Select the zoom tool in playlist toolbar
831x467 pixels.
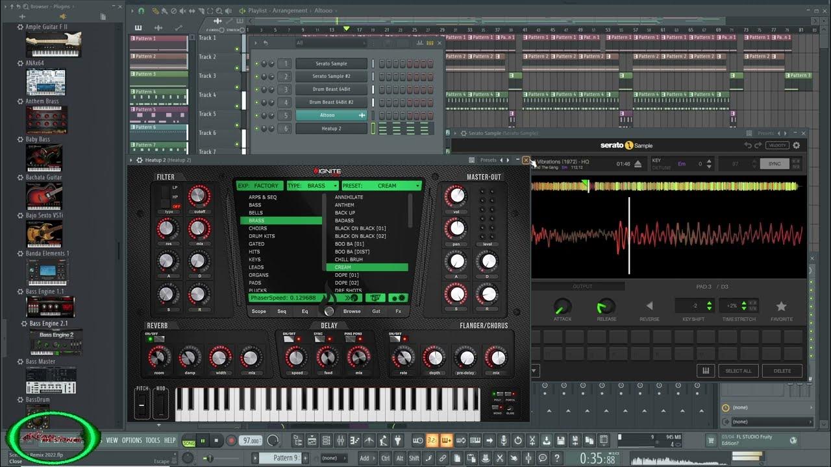219,11
